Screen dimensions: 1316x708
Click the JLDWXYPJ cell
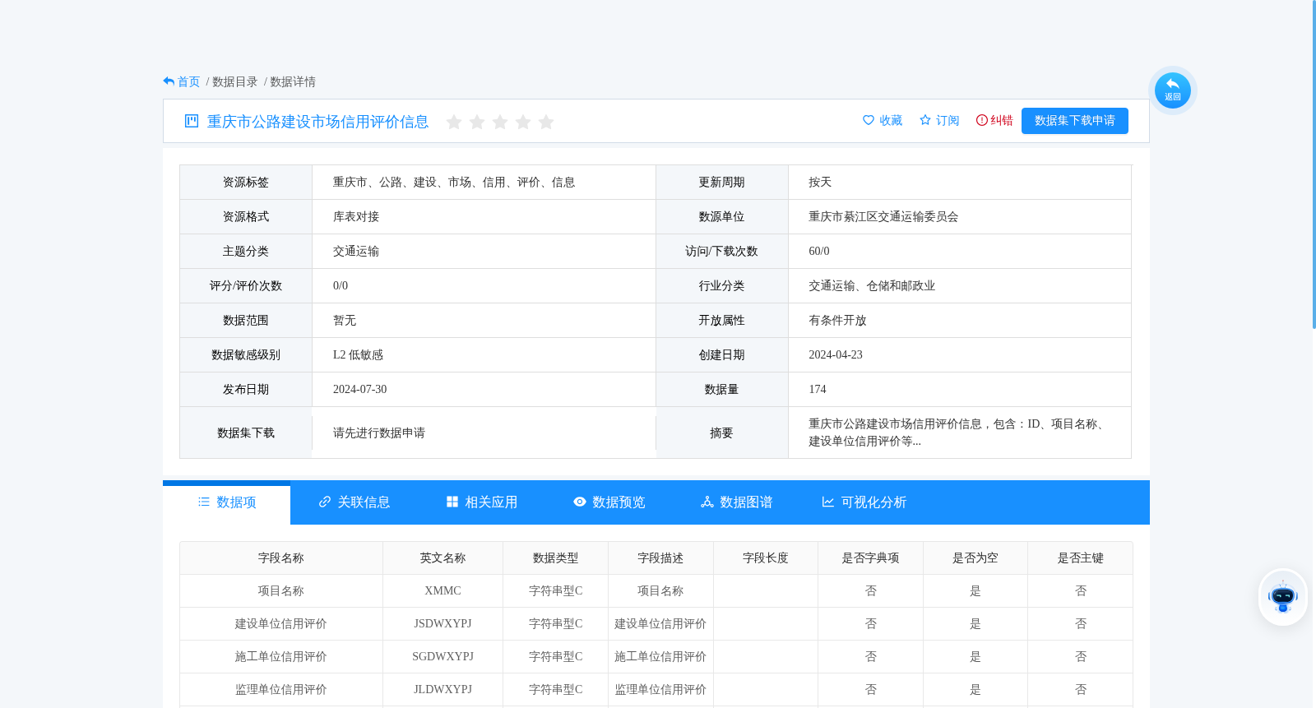pos(443,690)
